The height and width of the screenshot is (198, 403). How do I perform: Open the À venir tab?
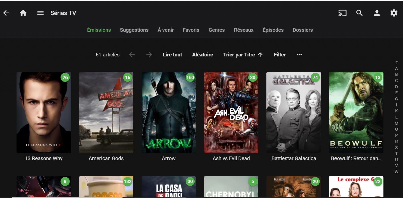[165, 30]
